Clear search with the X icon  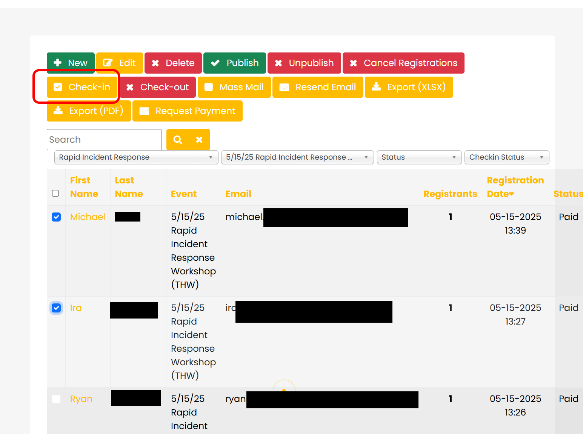click(199, 140)
